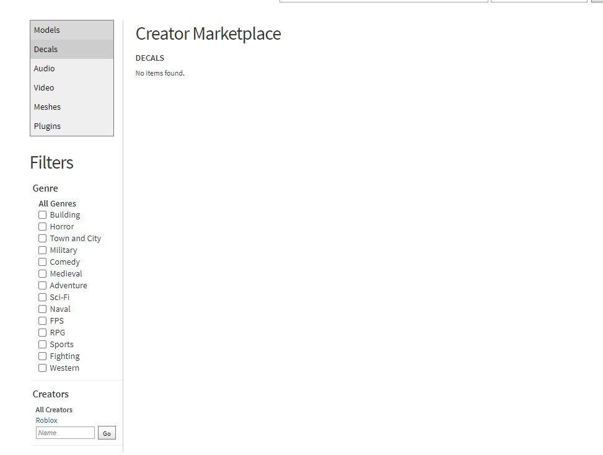Toggle the Sci-Fi genre checkbox
603x455 pixels.
pyautogui.click(x=42, y=297)
